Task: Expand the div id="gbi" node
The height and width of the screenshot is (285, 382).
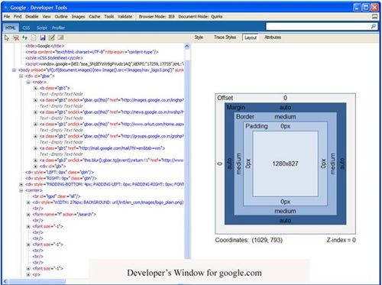Action: [x=36, y=167]
